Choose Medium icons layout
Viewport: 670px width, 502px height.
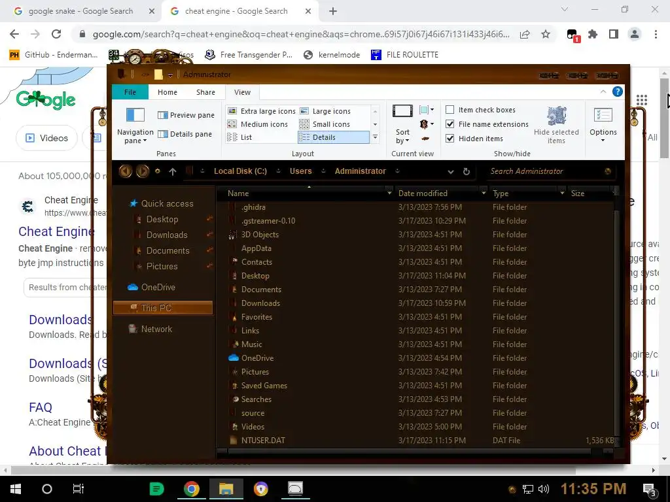pos(258,124)
